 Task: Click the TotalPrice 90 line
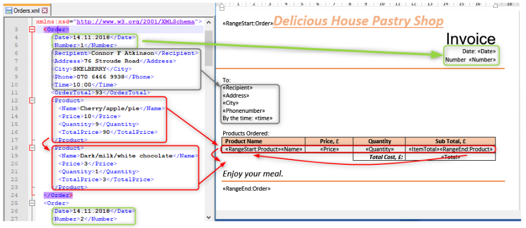108,132
